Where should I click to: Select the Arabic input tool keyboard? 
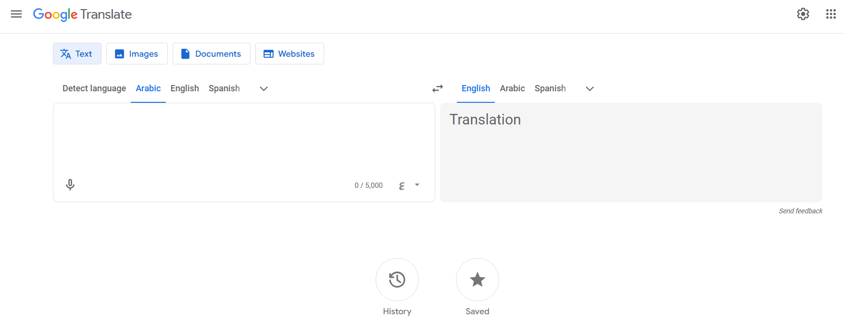coord(402,185)
